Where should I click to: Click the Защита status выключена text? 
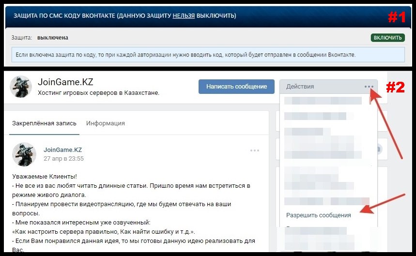point(52,38)
